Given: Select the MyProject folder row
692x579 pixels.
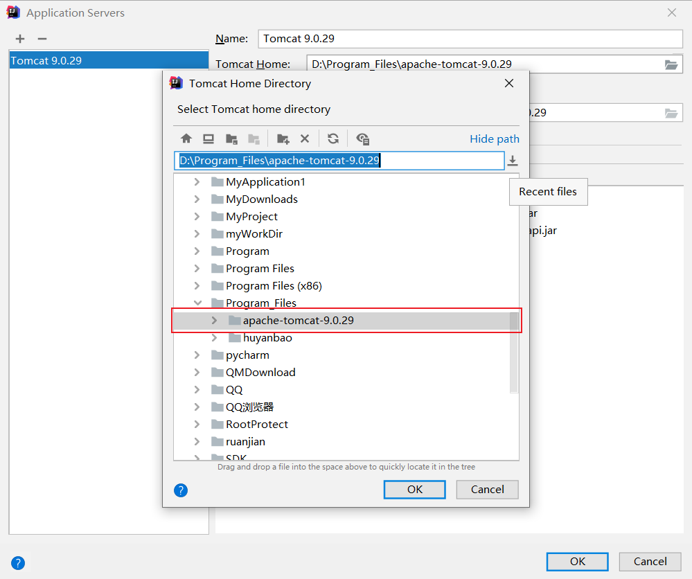Looking at the screenshot, I should point(346,216).
